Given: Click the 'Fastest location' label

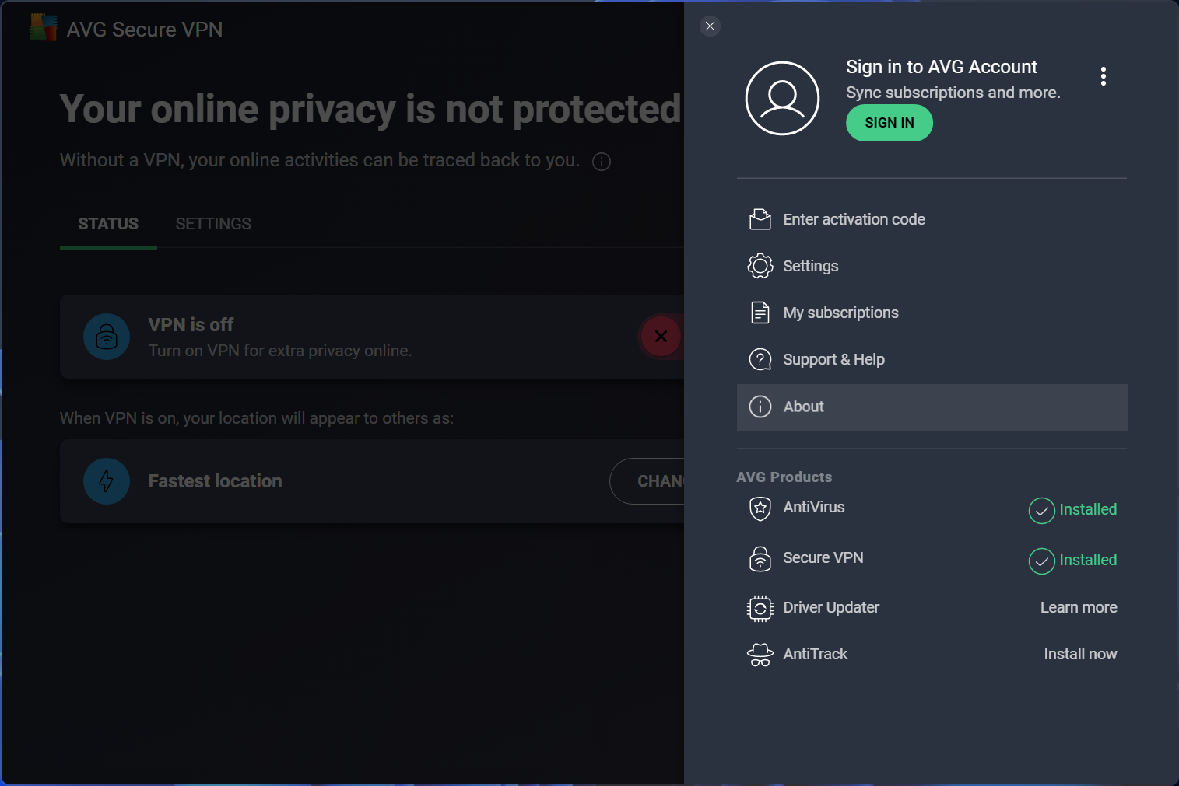Looking at the screenshot, I should [215, 481].
